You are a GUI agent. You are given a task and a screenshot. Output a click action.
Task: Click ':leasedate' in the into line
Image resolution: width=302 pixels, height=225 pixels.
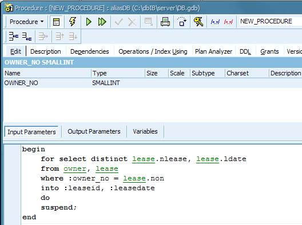coord(132,188)
